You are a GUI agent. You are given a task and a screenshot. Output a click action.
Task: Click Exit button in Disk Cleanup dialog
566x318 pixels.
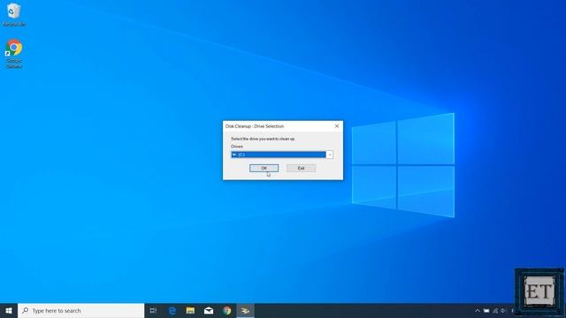[x=301, y=168]
